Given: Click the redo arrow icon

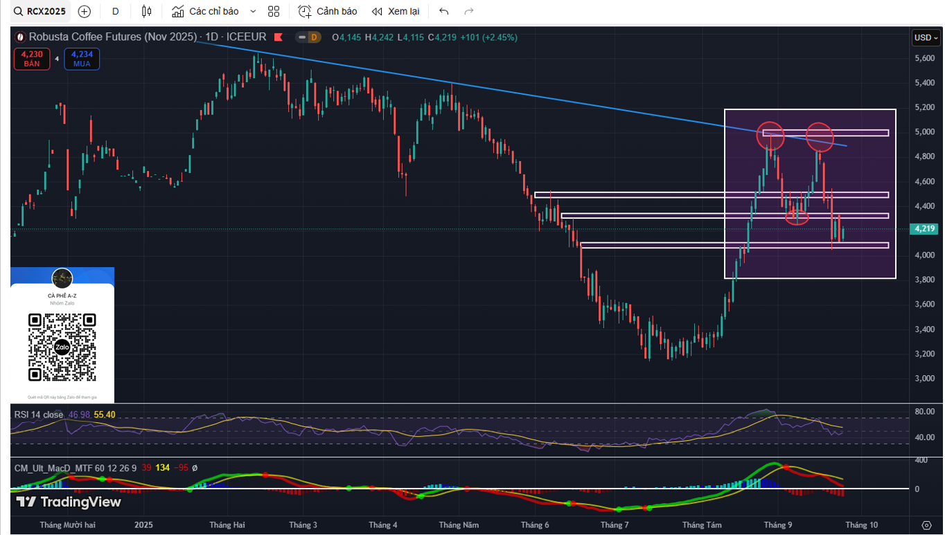Looking at the screenshot, I should point(469,11).
